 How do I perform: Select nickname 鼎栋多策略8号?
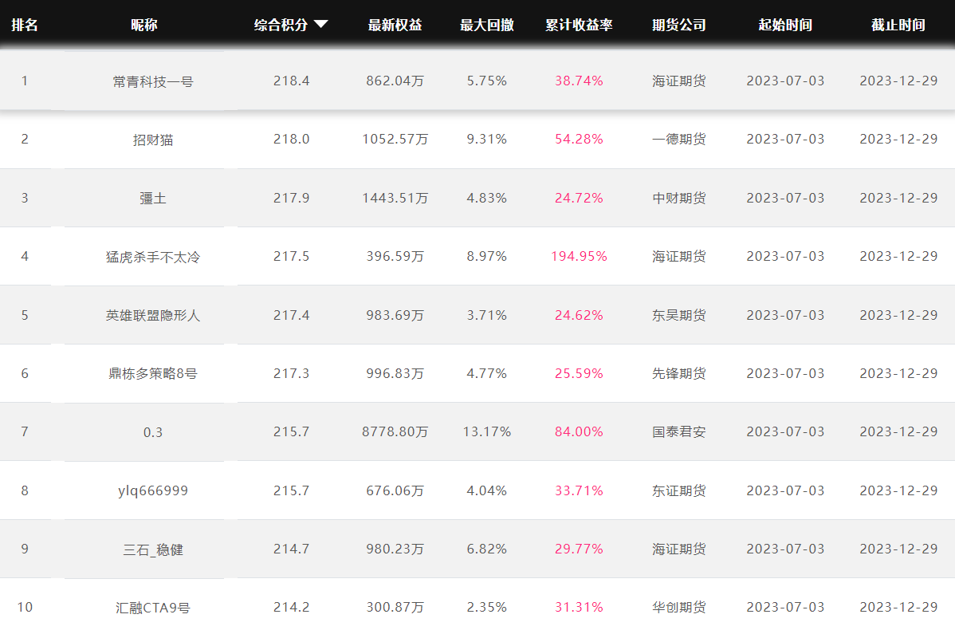(153, 373)
